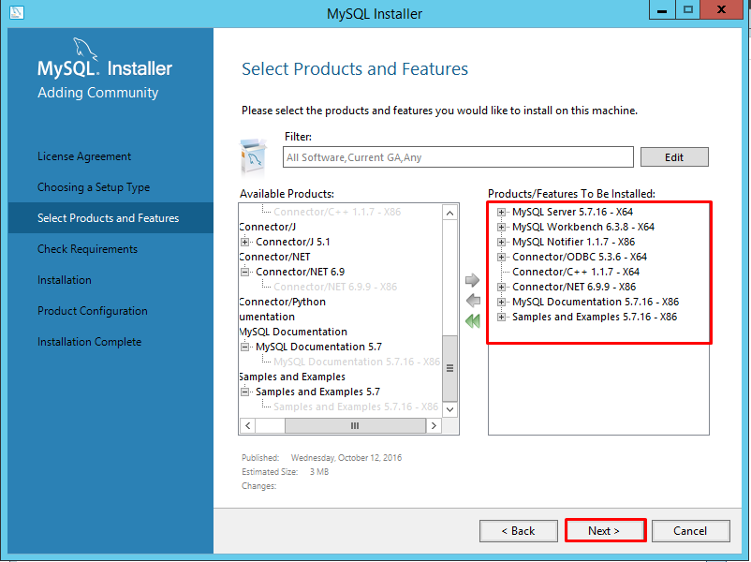Expand MySQL Server 5.7.16 - X64
The height and width of the screenshot is (562, 751).
pyautogui.click(x=501, y=213)
